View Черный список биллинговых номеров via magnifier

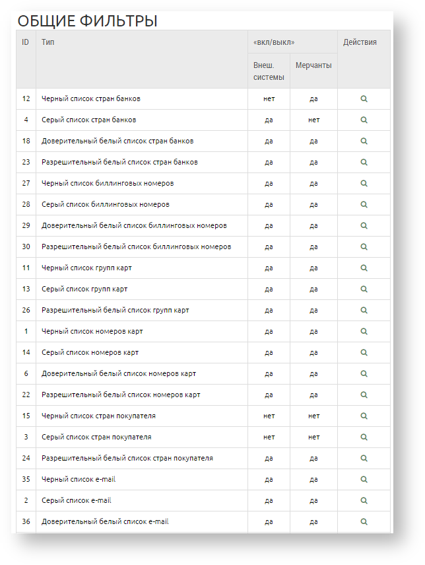coord(364,184)
